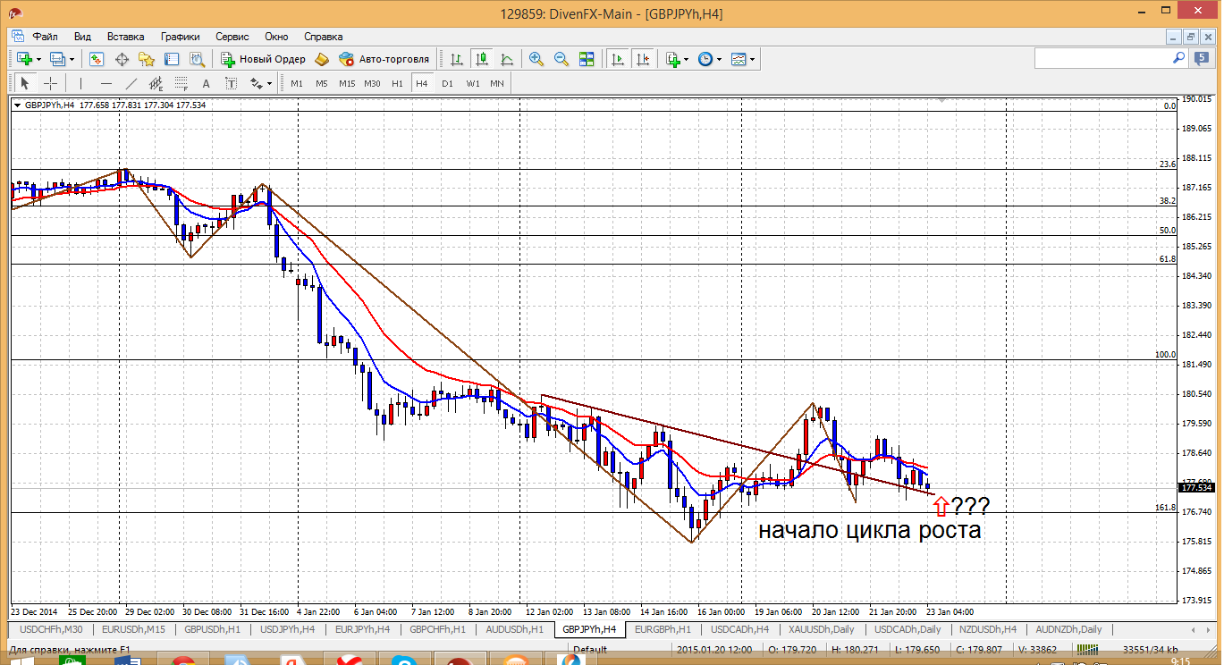Expand the new chart dropdown arrow
Viewport: 1224px width, 665px height.
click(38, 60)
